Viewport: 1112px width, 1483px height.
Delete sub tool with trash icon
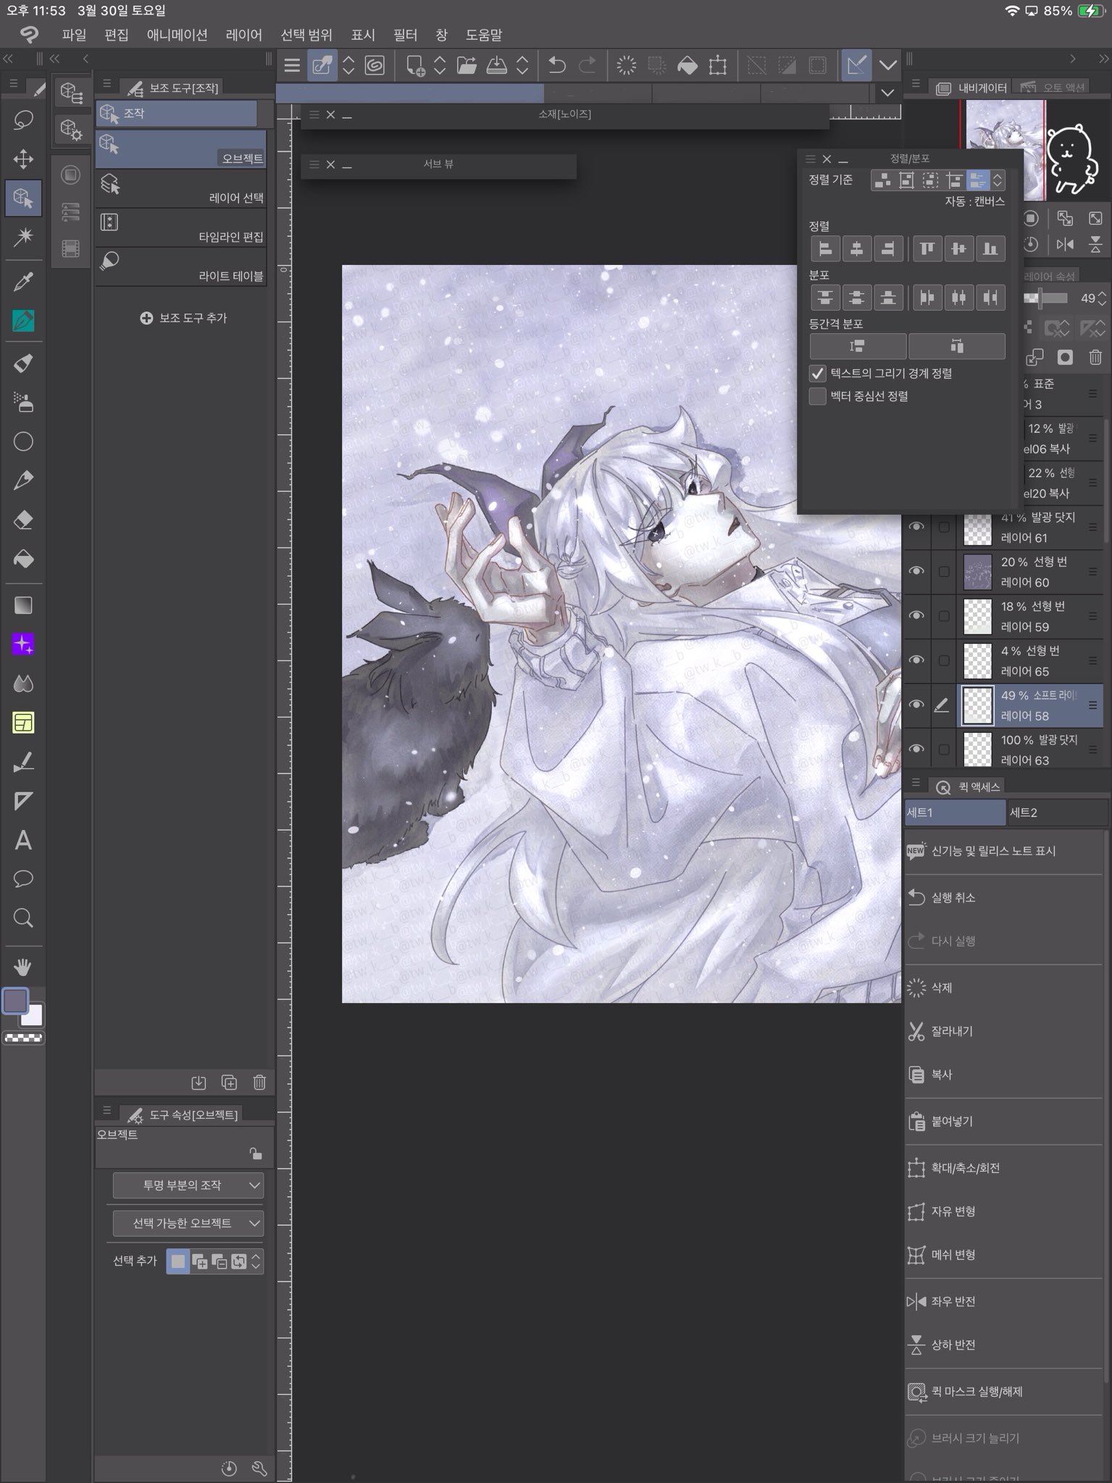pos(259,1083)
